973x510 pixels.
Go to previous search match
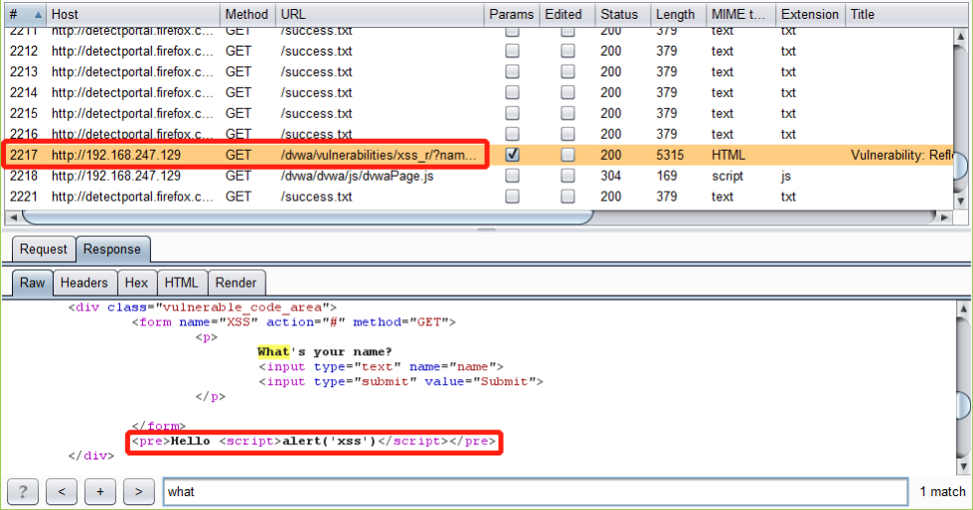[62, 492]
